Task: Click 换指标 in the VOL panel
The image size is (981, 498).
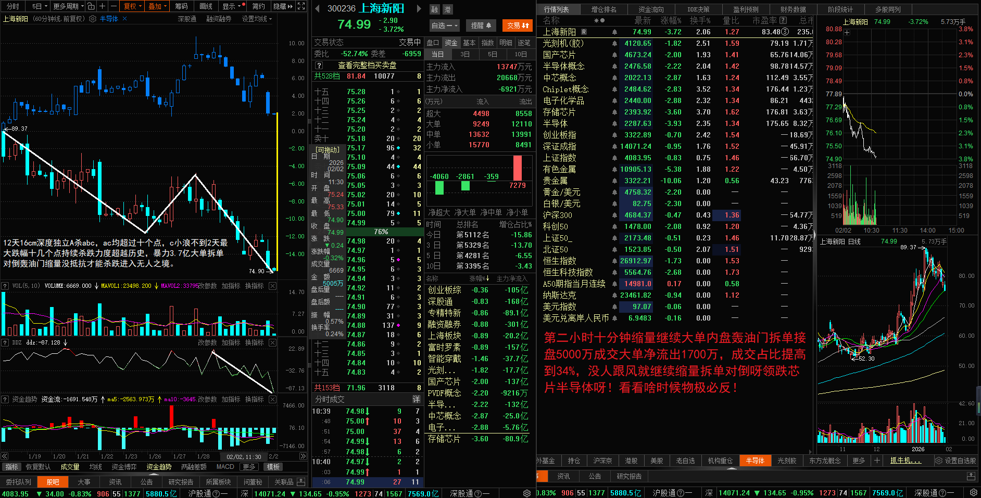Action: pyautogui.click(x=255, y=286)
